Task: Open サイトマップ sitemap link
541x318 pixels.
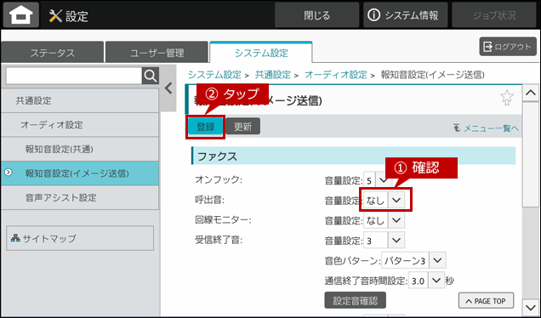Action: tap(80, 238)
